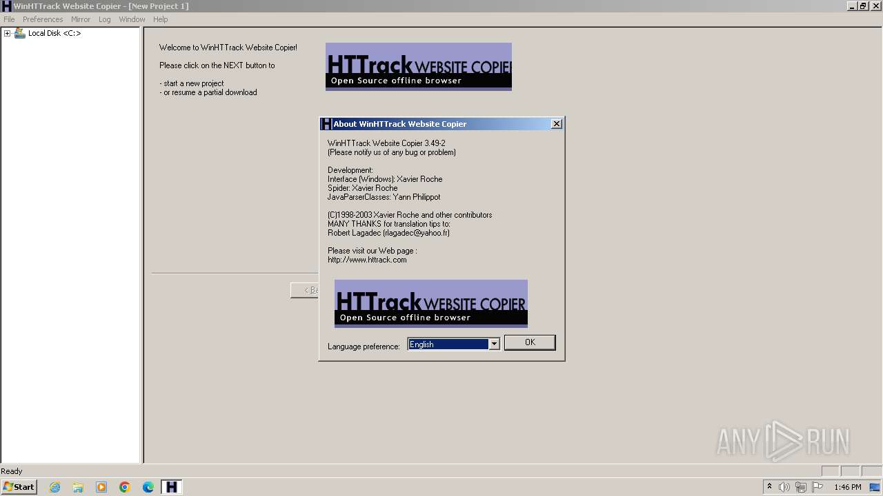Image resolution: width=883 pixels, height=496 pixels.
Task: Open the Windows Start menu
Action: pyautogui.click(x=19, y=487)
